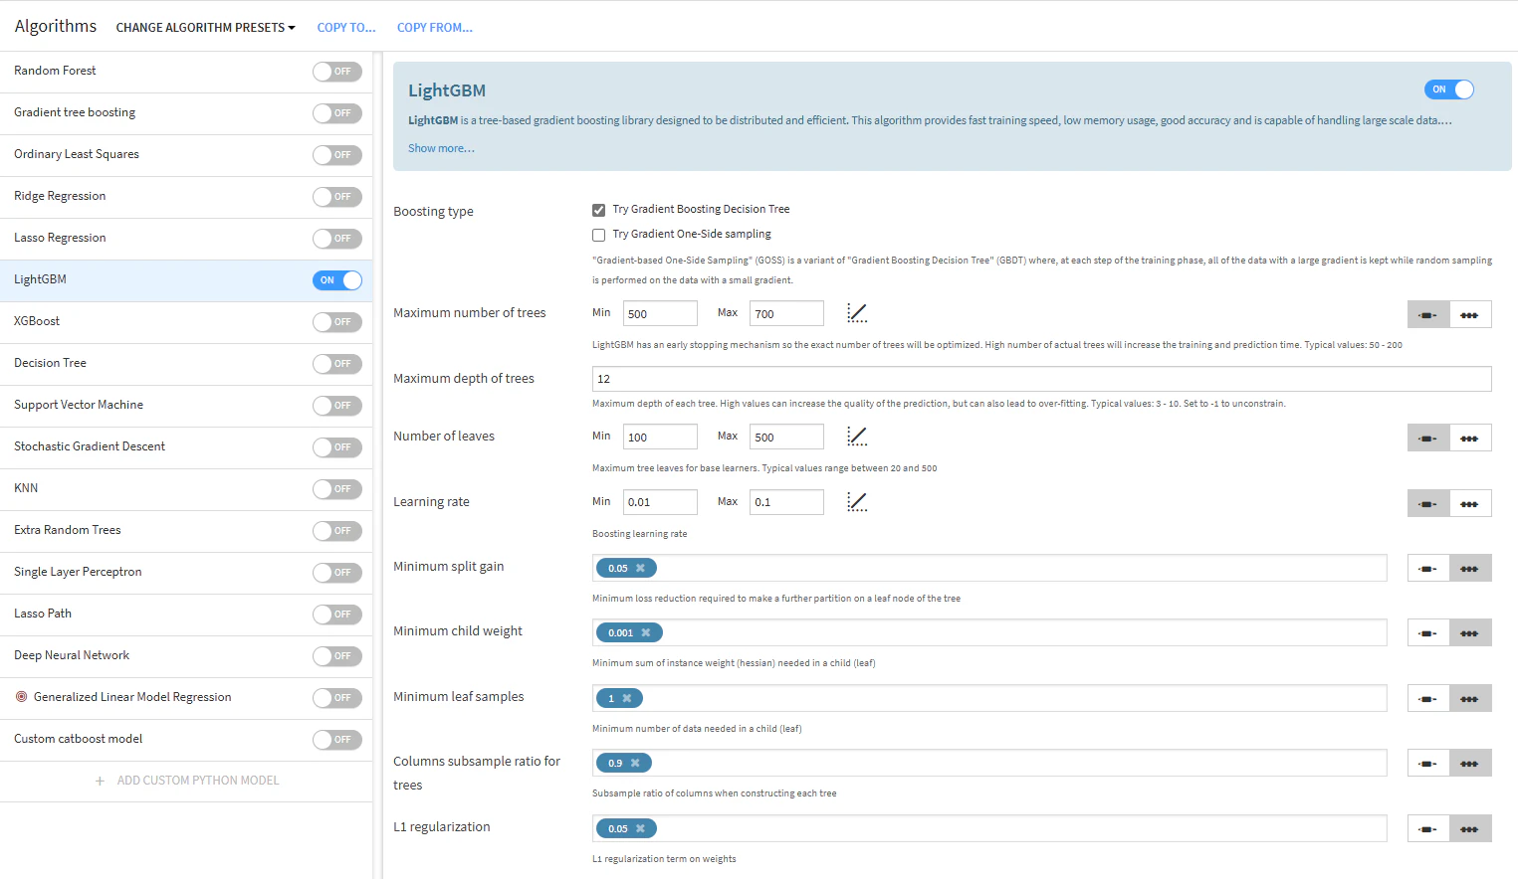Select range mode for Minimum split gain

point(1428,568)
